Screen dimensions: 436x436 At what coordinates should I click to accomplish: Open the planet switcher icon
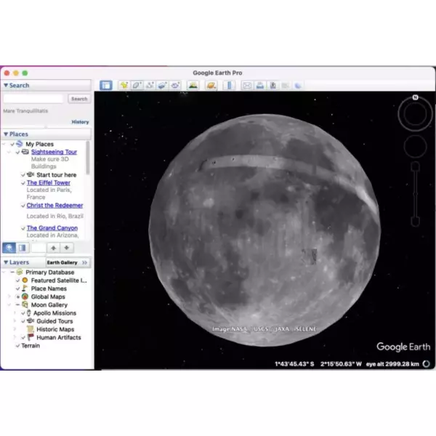(x=211, y=85)
